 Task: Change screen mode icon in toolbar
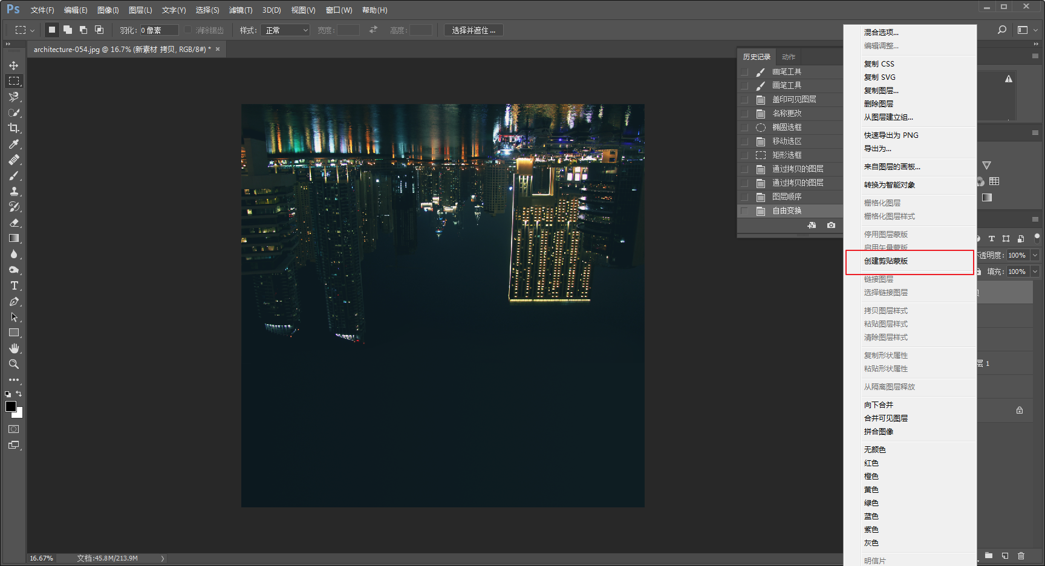[x=14, y=445]
